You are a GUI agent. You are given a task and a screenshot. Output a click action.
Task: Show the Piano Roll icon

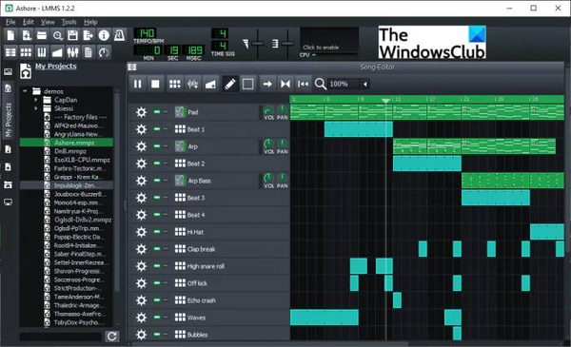coord(42,52)
